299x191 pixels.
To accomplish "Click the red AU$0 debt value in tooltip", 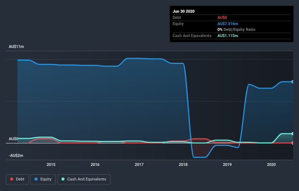I will point(222,17).
